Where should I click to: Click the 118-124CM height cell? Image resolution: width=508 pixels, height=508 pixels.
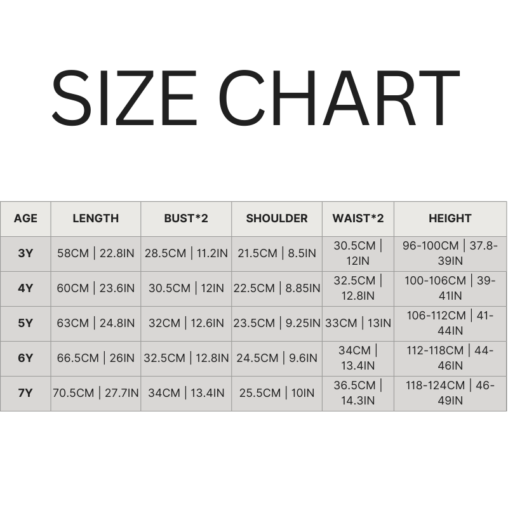(450, 393)
